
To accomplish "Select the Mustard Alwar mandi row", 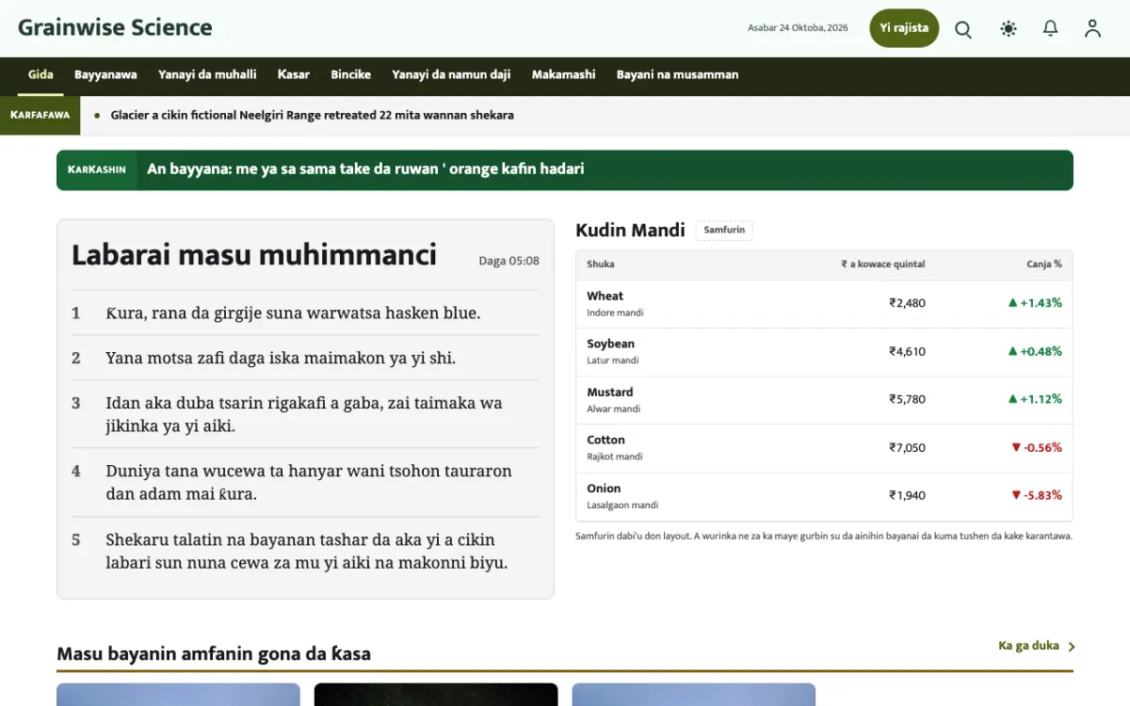I will [x=824, y=400].
